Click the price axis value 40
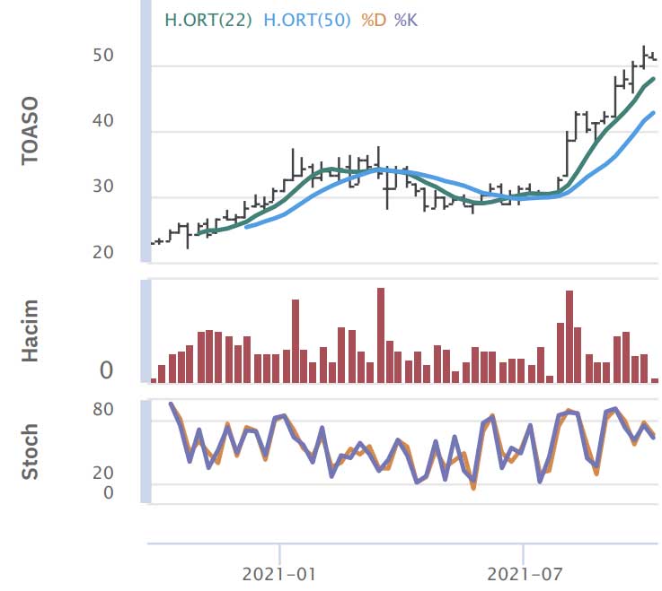The image size is (662, 591). [x=103, y=121]
